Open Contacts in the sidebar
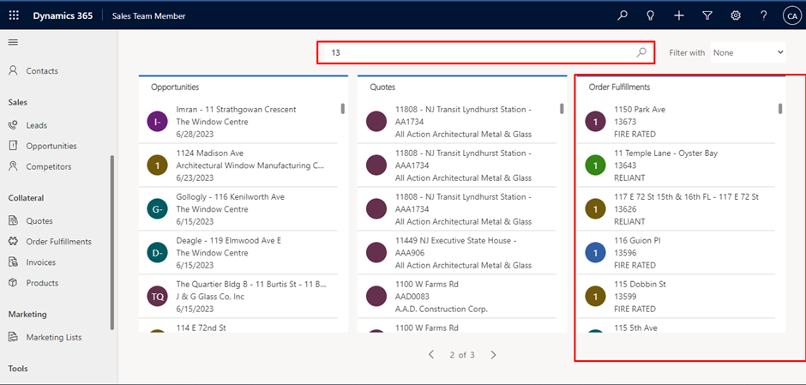 click(x=42, y=71)
